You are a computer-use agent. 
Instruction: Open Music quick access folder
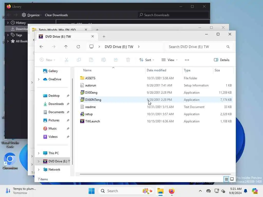coord(52,129)
